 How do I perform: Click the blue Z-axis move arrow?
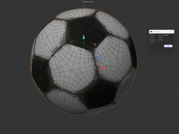[101, 57]
